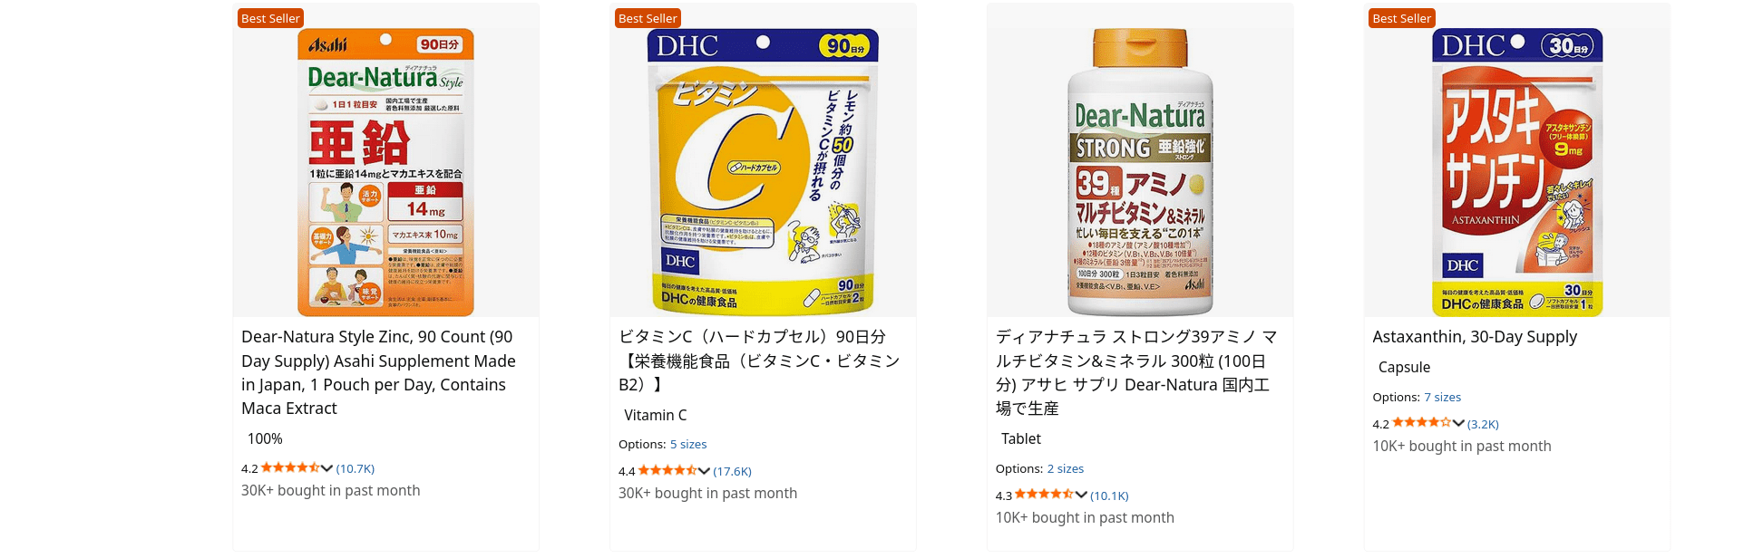Viewport: 1744px width, 558px height.
Task: Open the DHC Astaxanthin pouch image
Action: (1517, 172)
